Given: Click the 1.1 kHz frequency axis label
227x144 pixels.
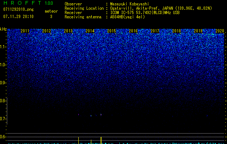Looking at the screenshot, I should pos(3,47).
